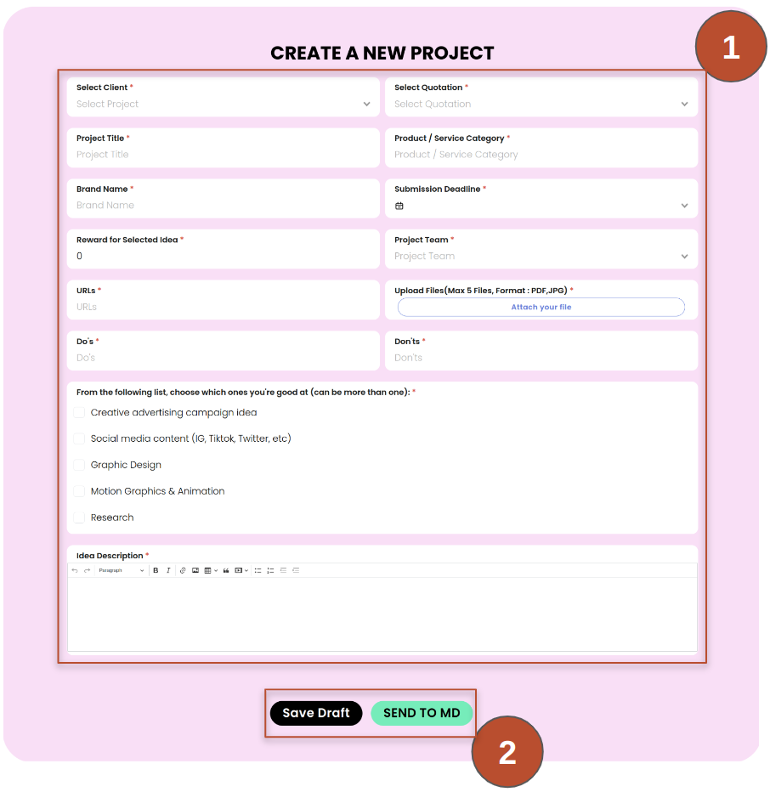Click the insert table icon
Image resolution: width=770 pixels, height=792 pixels.
208,570
